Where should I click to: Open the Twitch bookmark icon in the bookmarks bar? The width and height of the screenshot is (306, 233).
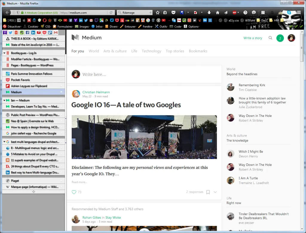pyautogui.click(x=97, y=20)
